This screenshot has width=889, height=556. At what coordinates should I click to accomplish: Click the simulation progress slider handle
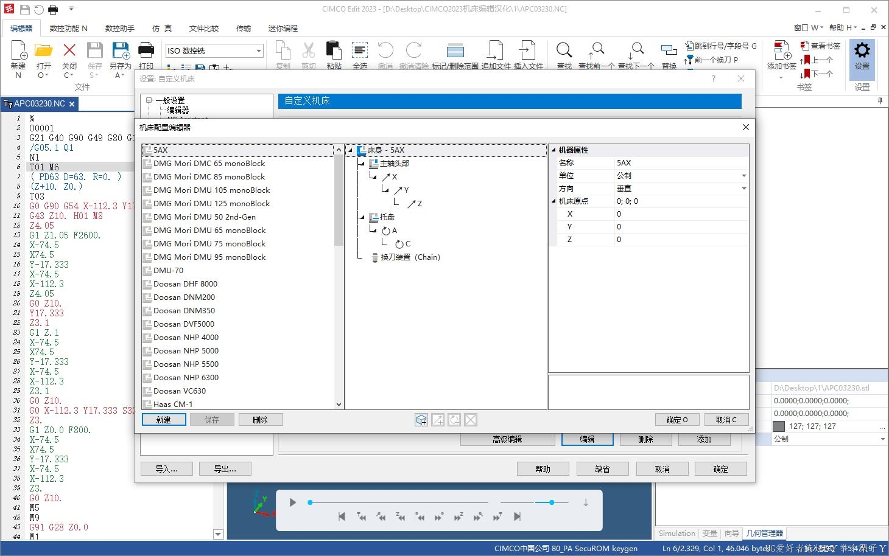pyautogui.click(x=310, y=502)
